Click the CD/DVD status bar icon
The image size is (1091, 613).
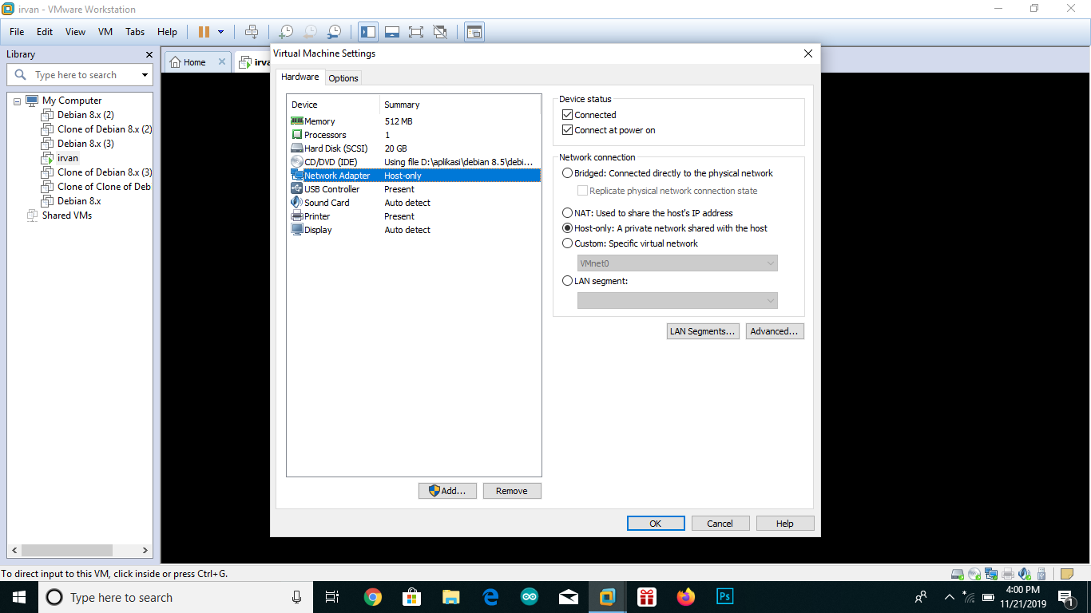pos(974,573)
